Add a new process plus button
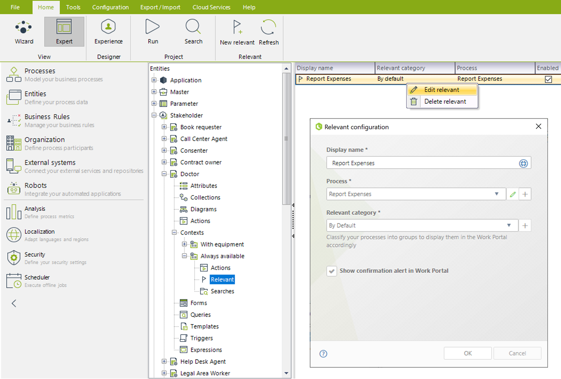Screen dimensions: 561x379 (x=525, y=194)
